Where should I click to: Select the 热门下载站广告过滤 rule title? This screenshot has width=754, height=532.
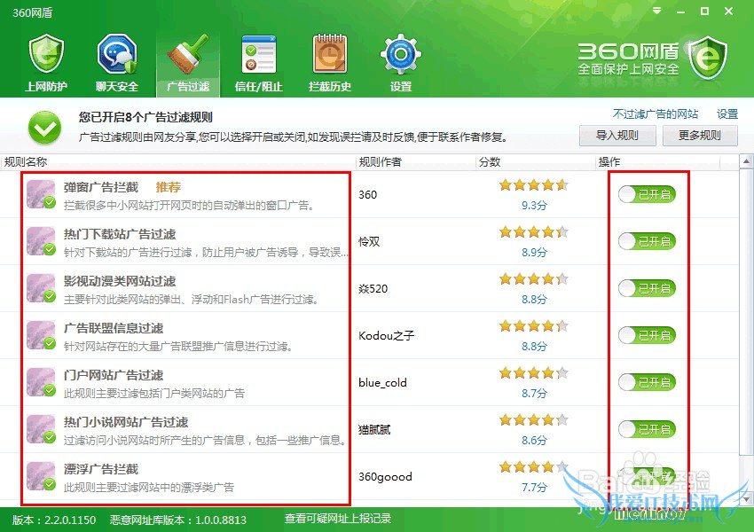(x=120, y=234)
